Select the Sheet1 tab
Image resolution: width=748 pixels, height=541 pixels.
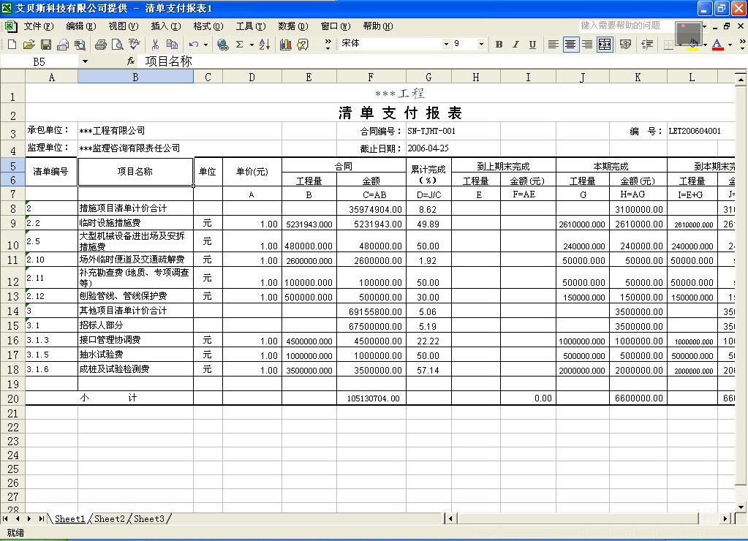click(x=69, y=518)
